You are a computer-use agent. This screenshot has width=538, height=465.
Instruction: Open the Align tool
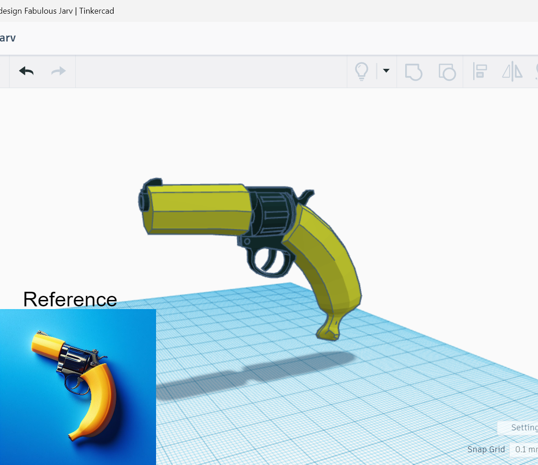point(480,71)
